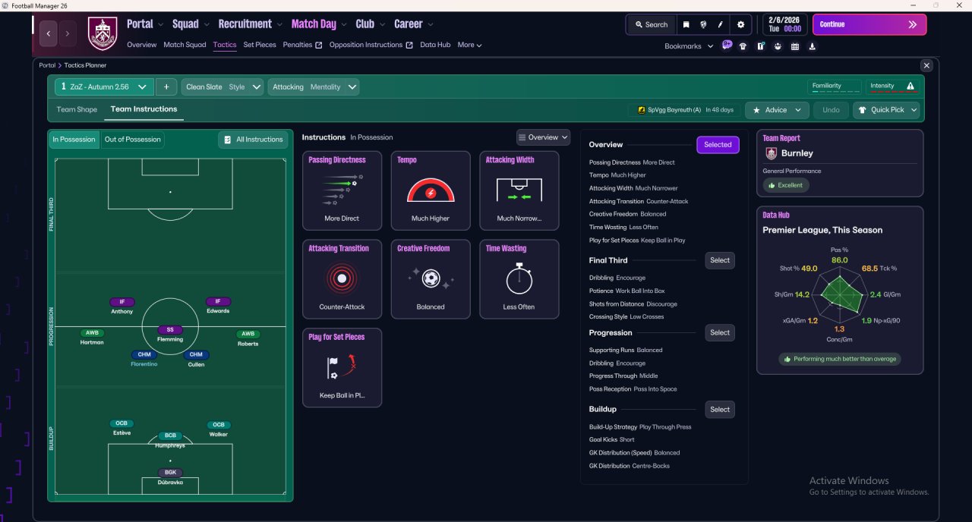Viewport: 972px width, 522px height.
Task: Expand the Advice dropdown
Action: click(x=777, y=110)
